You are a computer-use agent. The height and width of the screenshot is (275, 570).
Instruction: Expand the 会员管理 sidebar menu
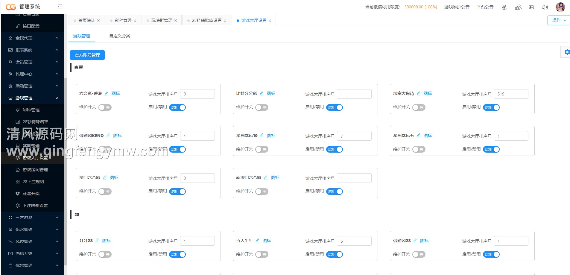[x=33, y=62]
